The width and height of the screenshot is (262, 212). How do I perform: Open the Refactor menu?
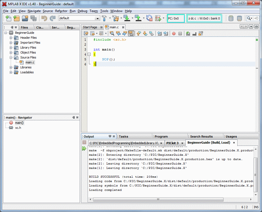pyautogui.click(x=61, y=11)
